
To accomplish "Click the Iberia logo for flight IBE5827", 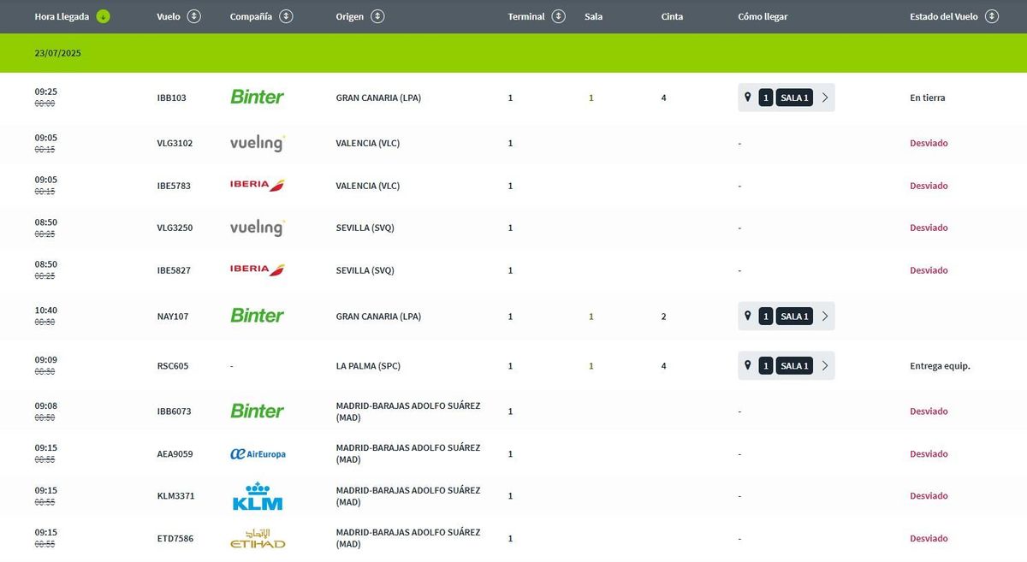I will (x=258, y=269).
